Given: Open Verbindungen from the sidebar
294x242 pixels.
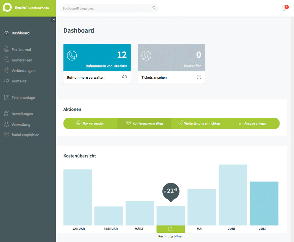Looking at the screenshot, I should click(x=23, y=70).
